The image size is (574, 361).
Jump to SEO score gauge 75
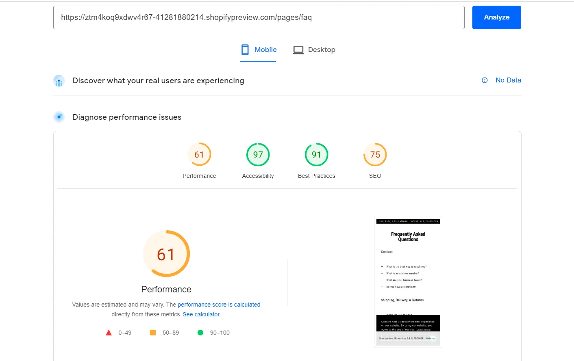pyautogui.click(x=375, y=155)
